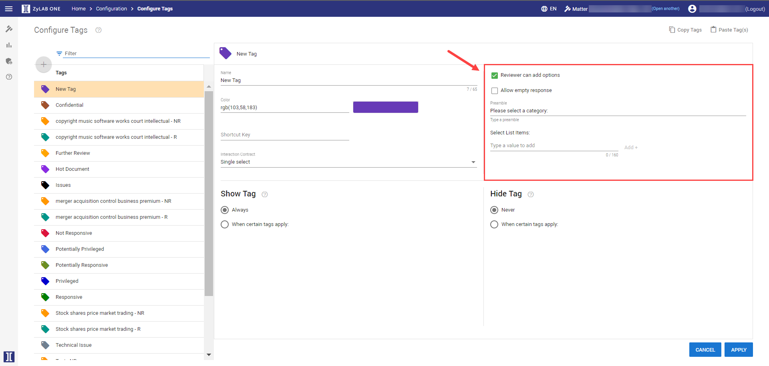Open the statistics bar chart sidebar icon
769x366 pixels.
pyautogui.click(x=9, y=45)
